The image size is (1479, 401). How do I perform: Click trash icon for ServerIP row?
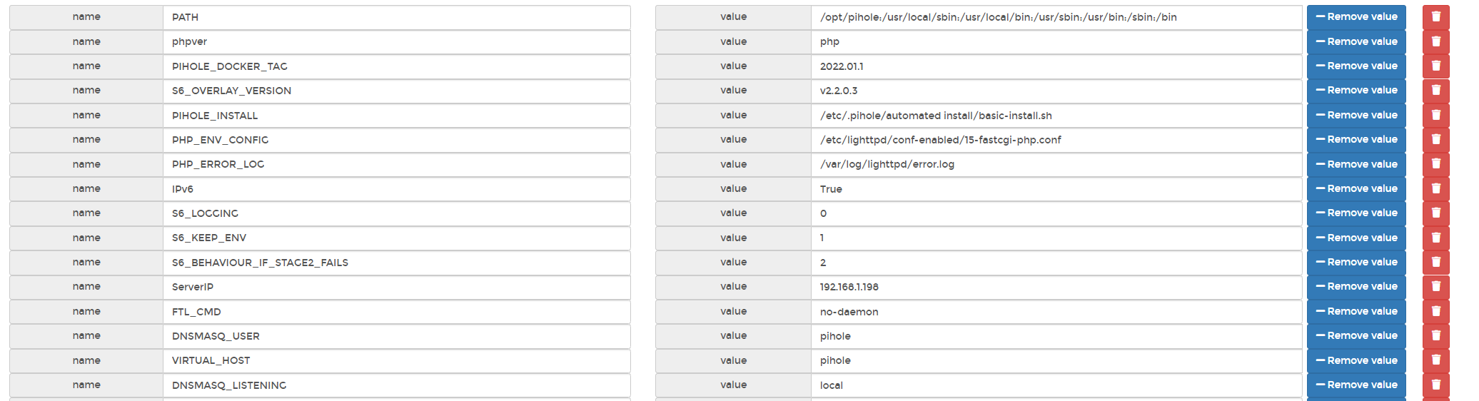[x=1435, y=287]
